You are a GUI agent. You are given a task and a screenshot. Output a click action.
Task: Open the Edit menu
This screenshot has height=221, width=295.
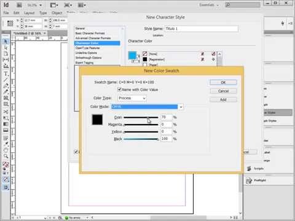[17, 13]
